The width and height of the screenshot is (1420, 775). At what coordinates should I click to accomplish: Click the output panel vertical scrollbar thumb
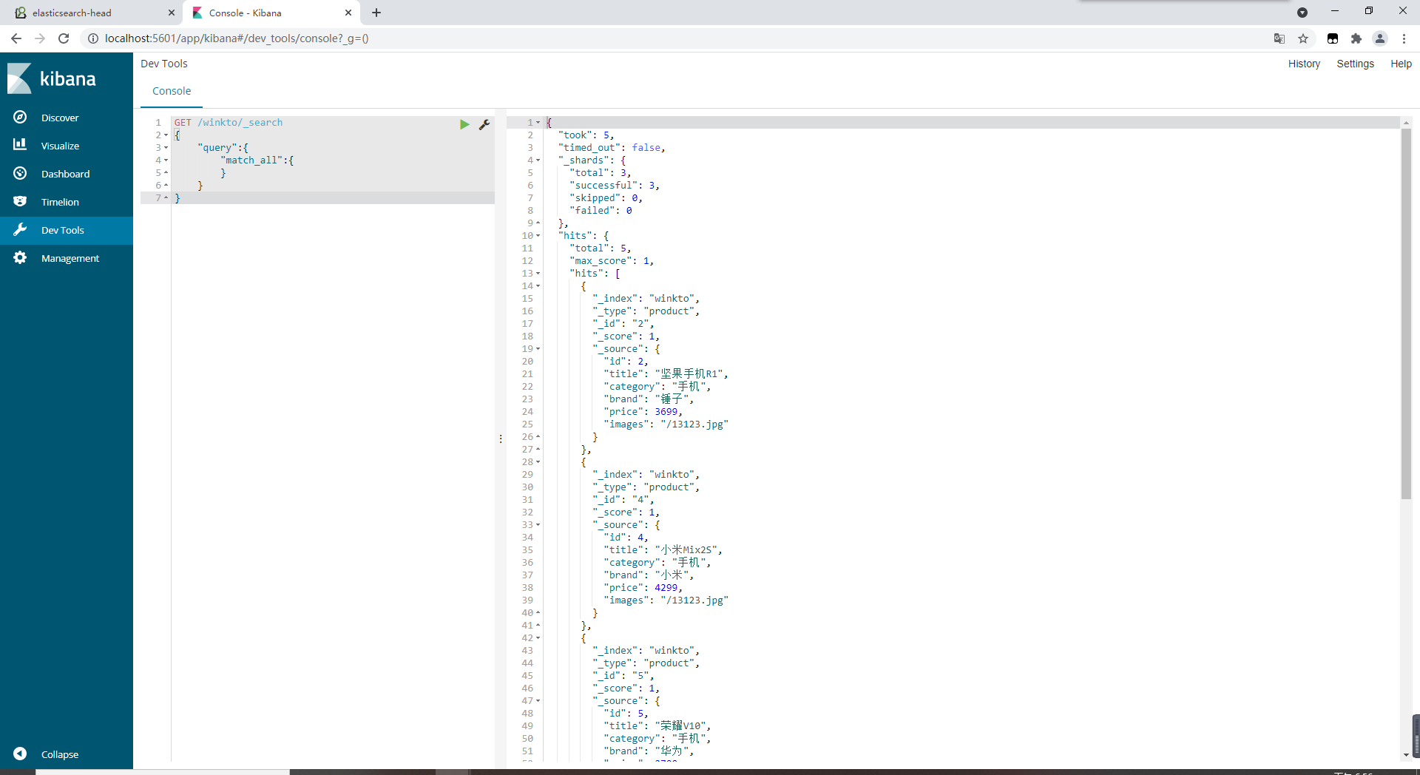(1406, 314)
